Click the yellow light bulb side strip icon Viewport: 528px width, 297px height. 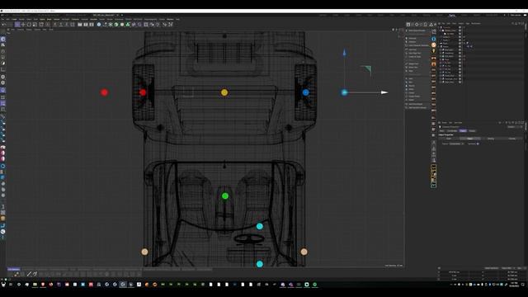(x=433, y=51)
